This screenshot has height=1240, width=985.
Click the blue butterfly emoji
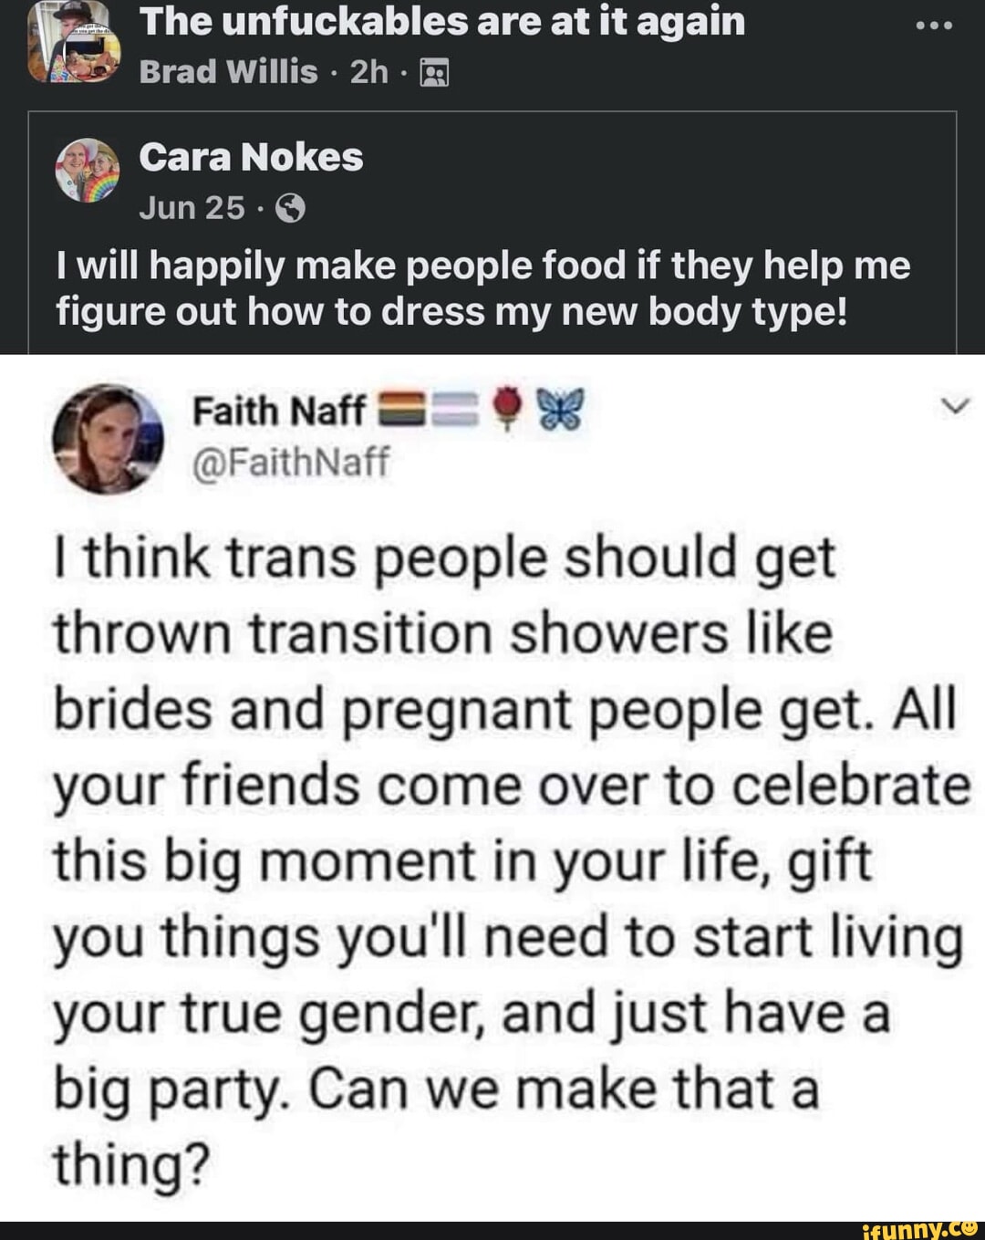click(558, 410)
